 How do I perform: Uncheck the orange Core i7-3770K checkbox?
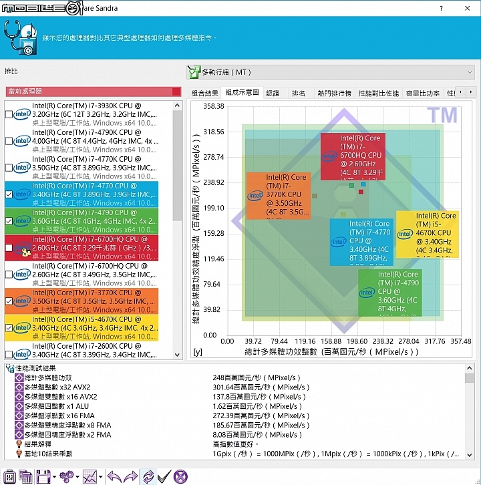pyautogui.click(x=9, y=301)
